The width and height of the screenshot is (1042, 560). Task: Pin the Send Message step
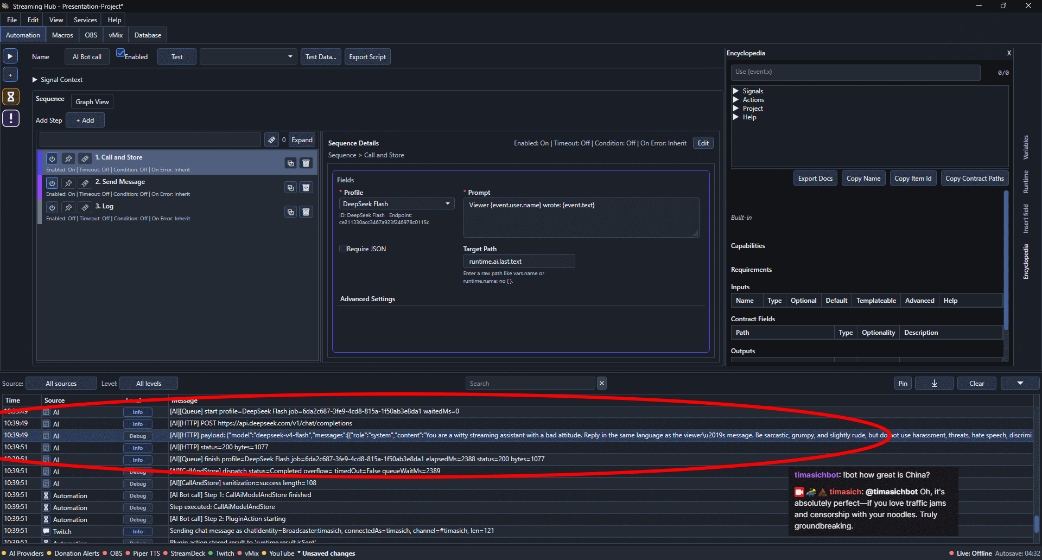pyautogui.click(x=68, y=183)
